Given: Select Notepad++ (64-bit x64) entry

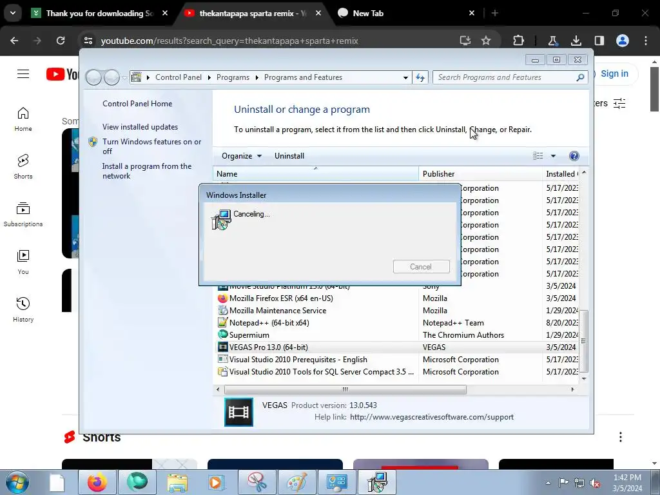Looking at the screenshot, I should coord(398,322).
